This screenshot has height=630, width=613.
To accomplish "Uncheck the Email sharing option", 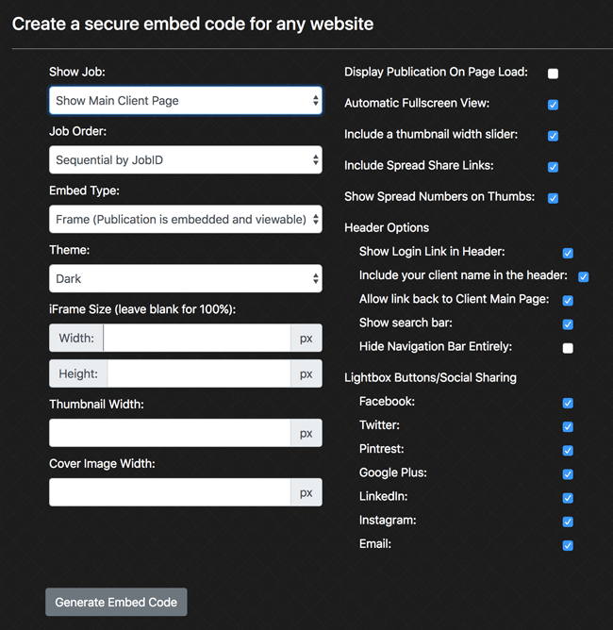I will [568, 545].
